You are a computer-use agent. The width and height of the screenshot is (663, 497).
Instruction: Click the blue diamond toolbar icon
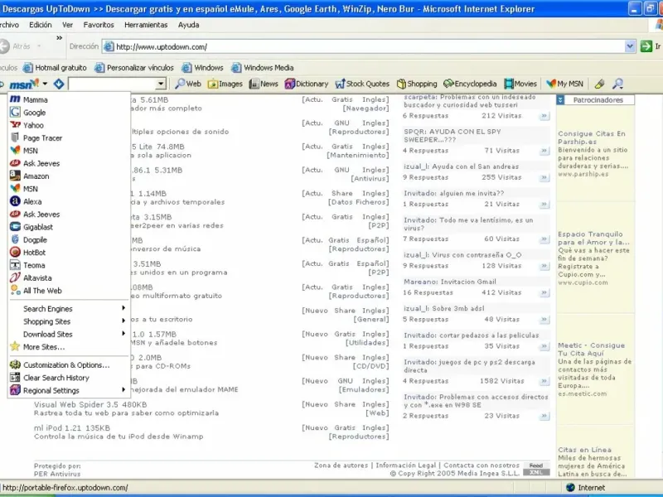point(59,84)
